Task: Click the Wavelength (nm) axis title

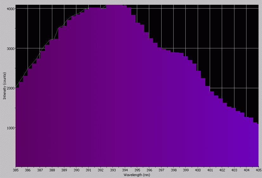Action: 137,175
